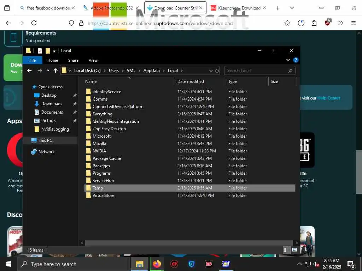Open File Explorer help icon
This screenshot has height=271, width=362.
296,60
